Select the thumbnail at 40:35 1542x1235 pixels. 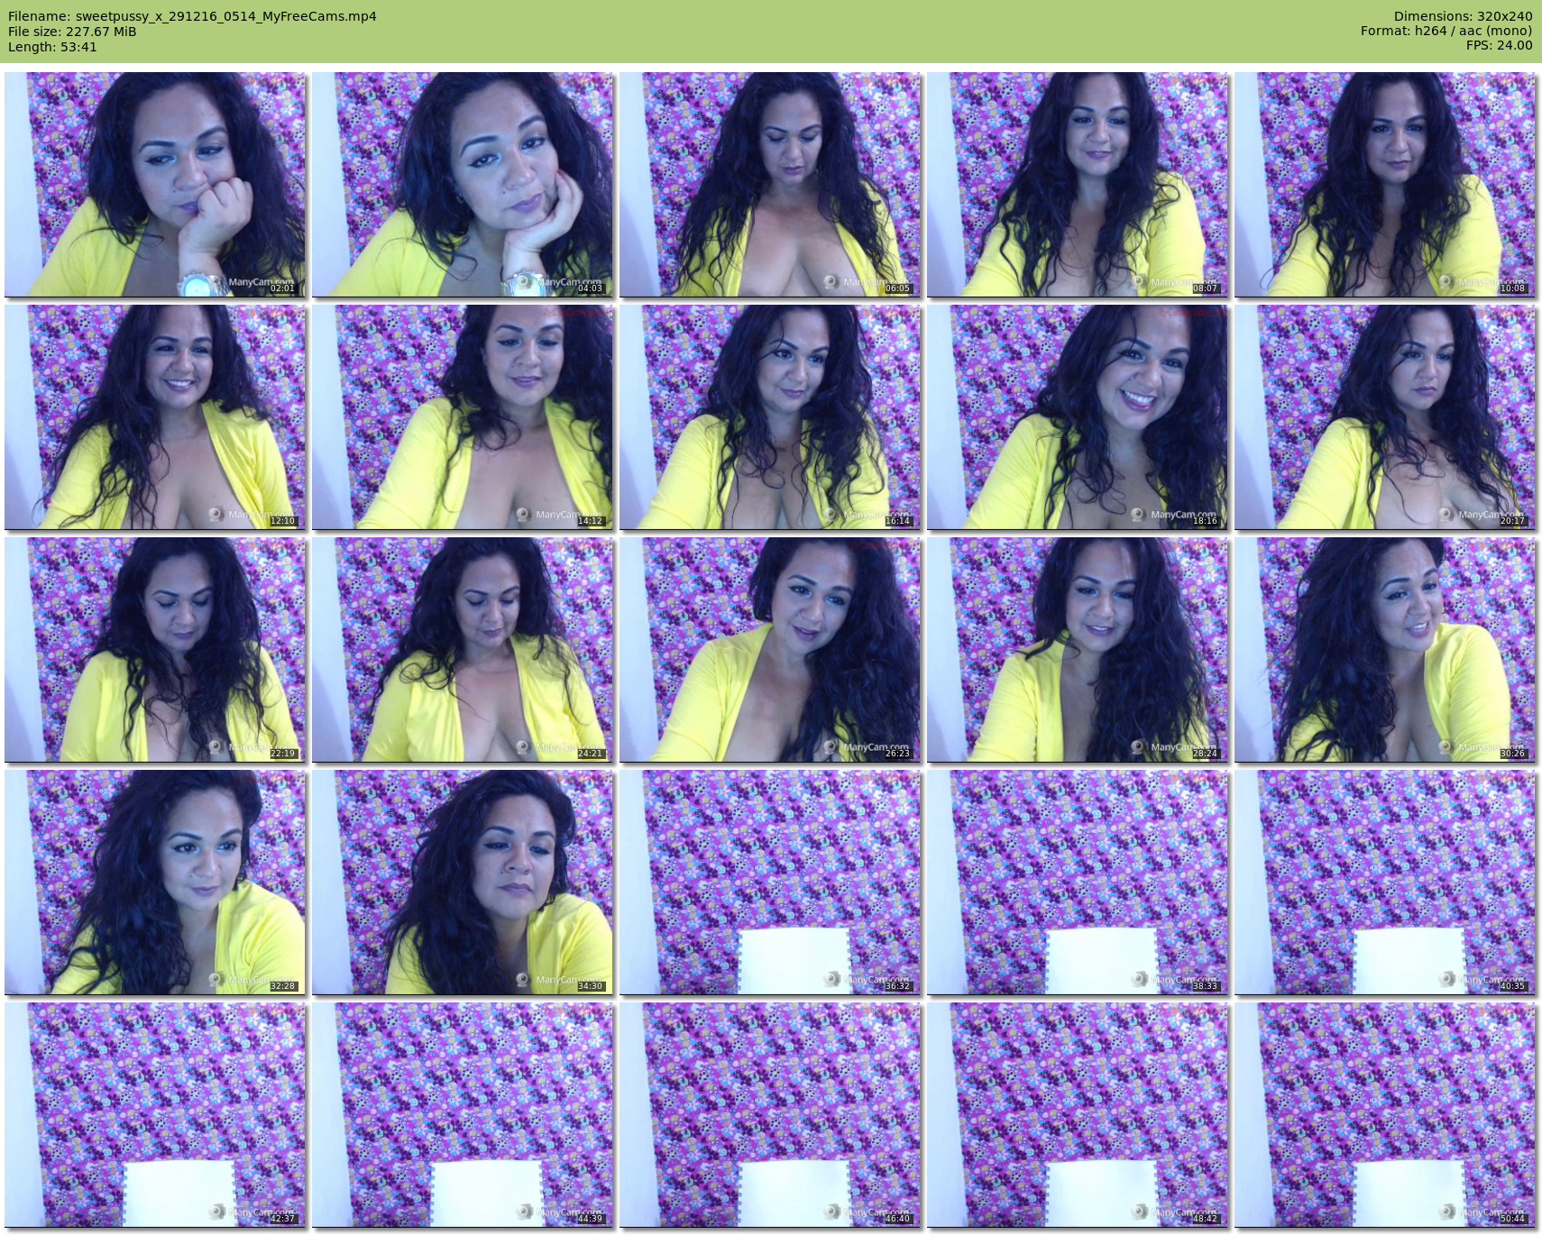pos(1385,882)
